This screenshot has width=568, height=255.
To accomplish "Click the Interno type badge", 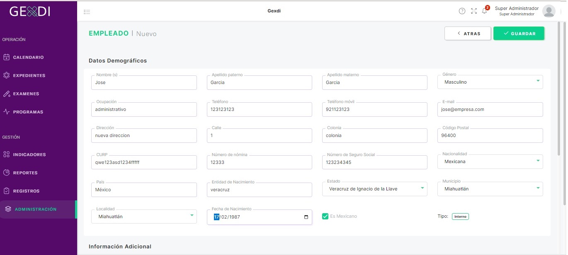I will (460, 217).
